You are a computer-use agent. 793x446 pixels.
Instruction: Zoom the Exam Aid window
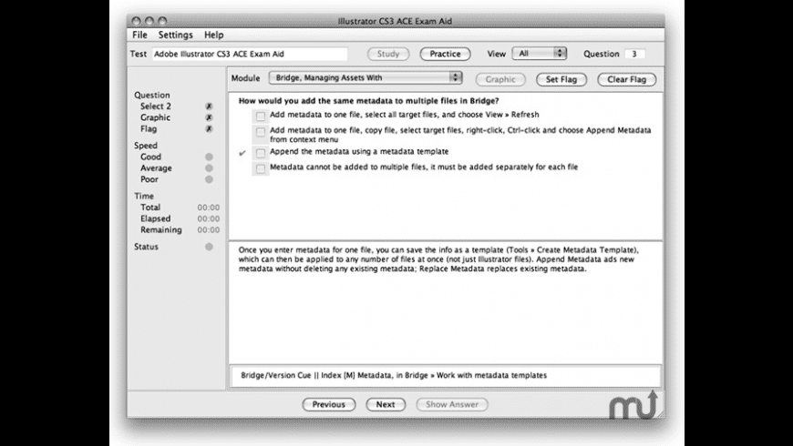coord(162,21)
